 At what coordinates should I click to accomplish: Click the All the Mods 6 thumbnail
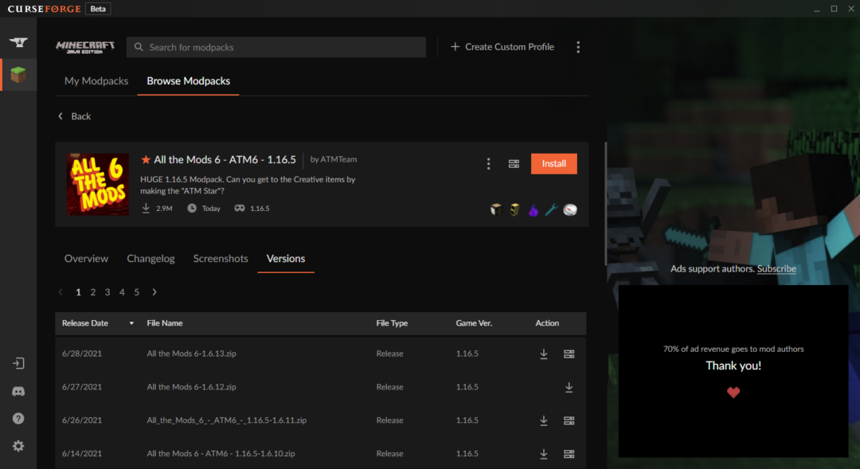point(98,184)
